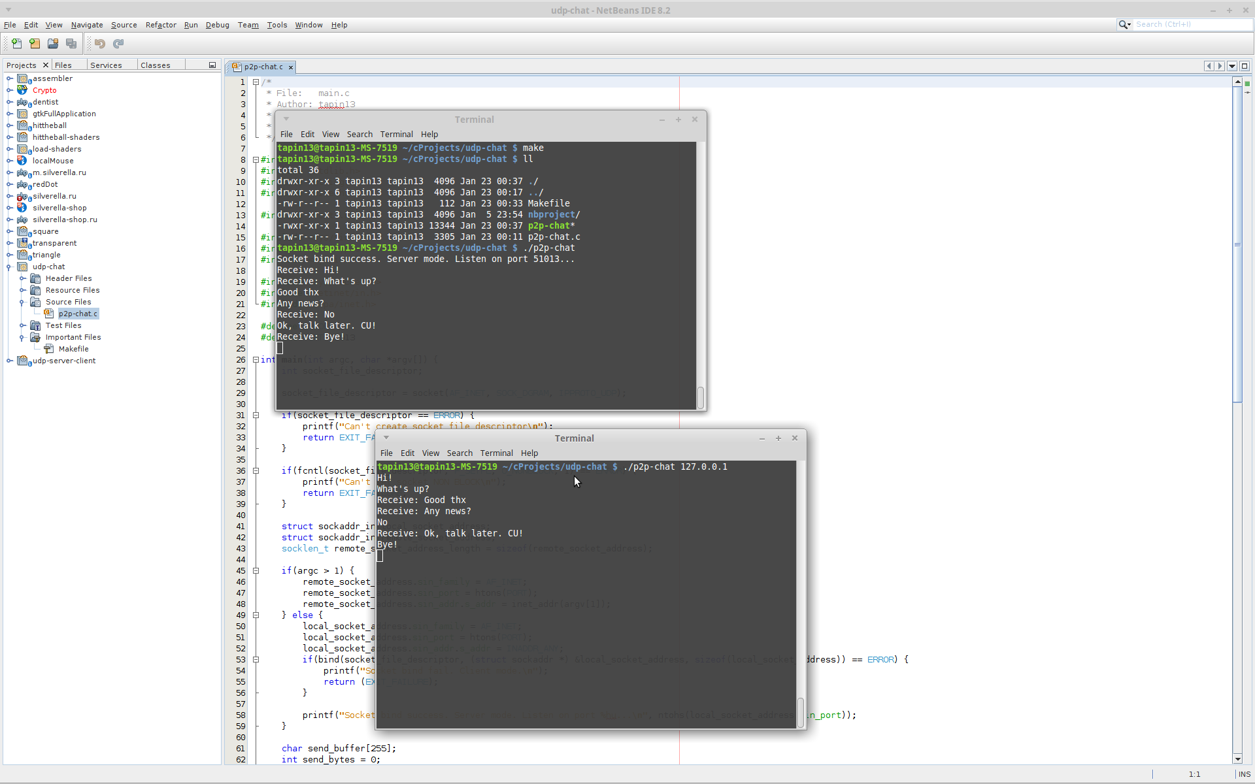Image resolution: width=1255 pixels, height=784 pixels.
Task: Maximize the editor window with the square icon
Action: pos(1245,66)
